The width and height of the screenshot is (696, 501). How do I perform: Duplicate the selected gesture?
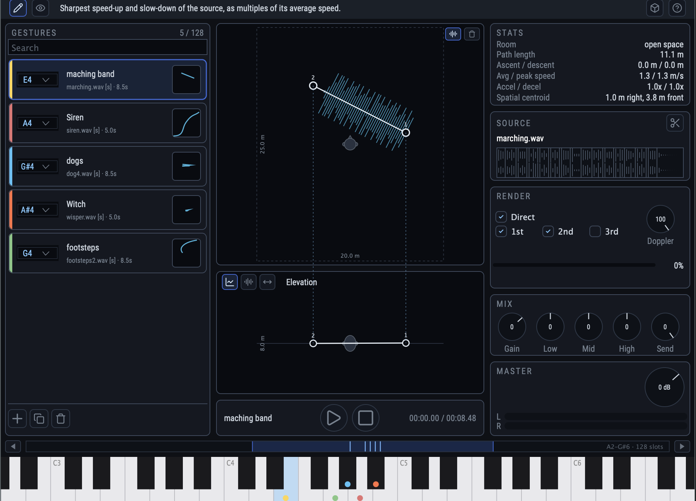pos(39,419)
